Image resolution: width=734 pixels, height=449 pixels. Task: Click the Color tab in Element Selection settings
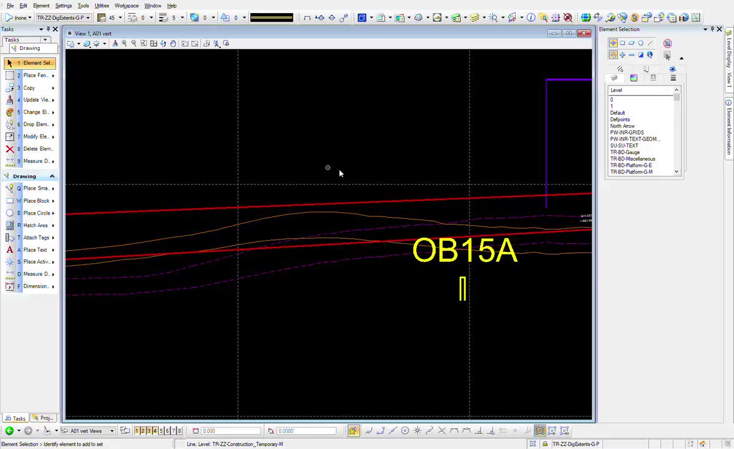[634, 78]
